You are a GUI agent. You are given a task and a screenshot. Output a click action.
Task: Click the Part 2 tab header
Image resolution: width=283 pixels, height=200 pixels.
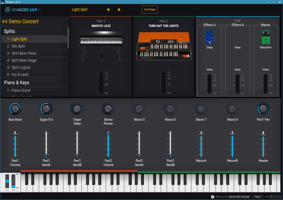163,21
